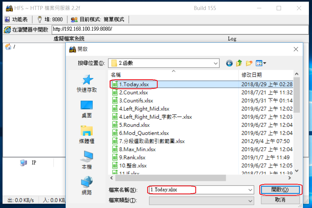The image size is (312, 208).
Task: Go up one folder level icon
Action: pos(239,63)
